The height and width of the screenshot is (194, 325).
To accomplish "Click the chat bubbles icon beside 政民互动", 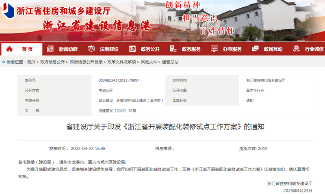I will tap(255, 49).
